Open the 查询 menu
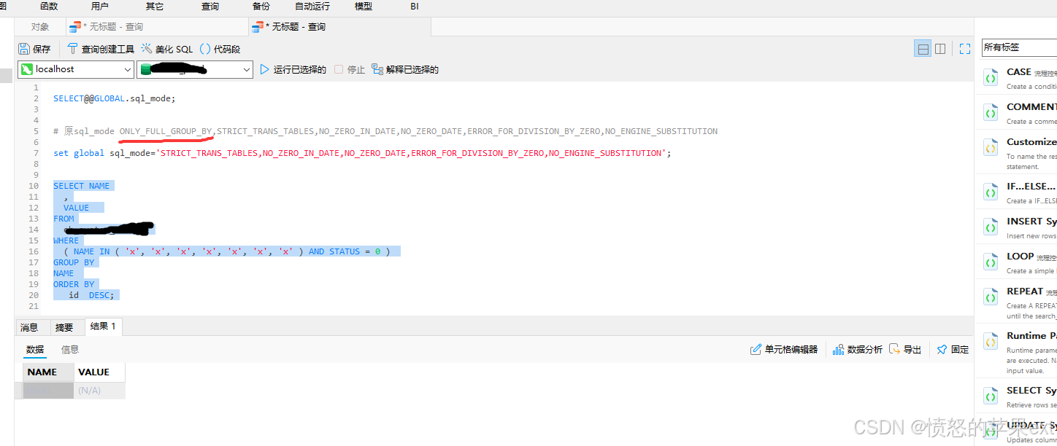The height and width of the screenshot is (446, 1057). click(210, 6)
